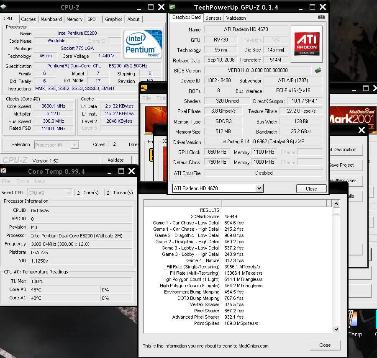Open the About tab in CPU-Z
The image size is (377, 358).
(133, 19)
